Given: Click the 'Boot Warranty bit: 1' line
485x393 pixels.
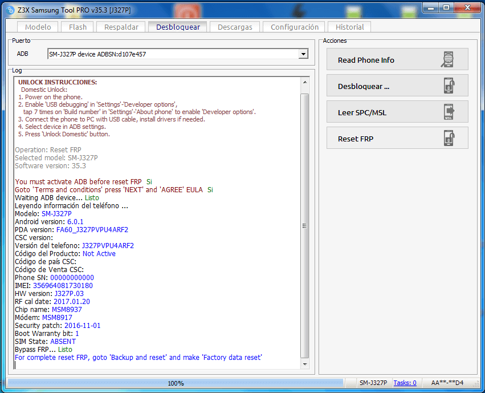Looking at the screenshot, I should [x=47, y=333].
